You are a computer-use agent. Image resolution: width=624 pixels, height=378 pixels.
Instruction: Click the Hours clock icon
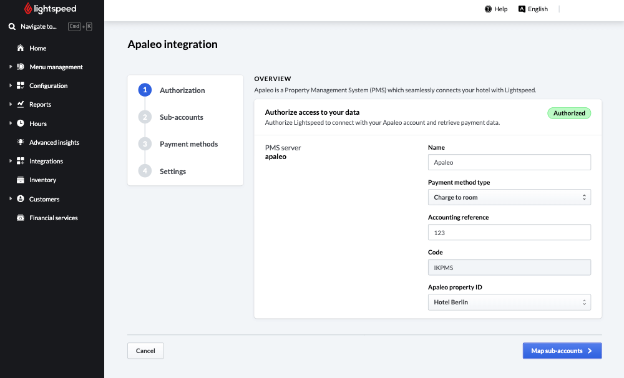point(21,124)
